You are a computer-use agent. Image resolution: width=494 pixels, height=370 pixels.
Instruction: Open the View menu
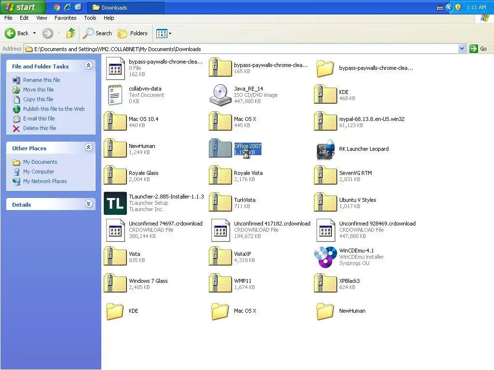coord(41,18)
